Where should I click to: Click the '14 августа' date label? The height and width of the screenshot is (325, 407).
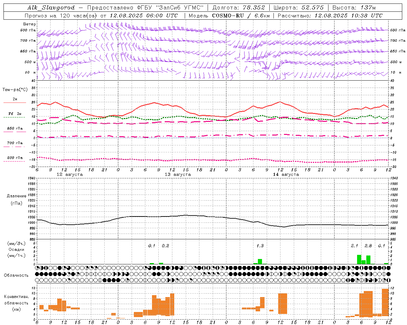[286, 175]
